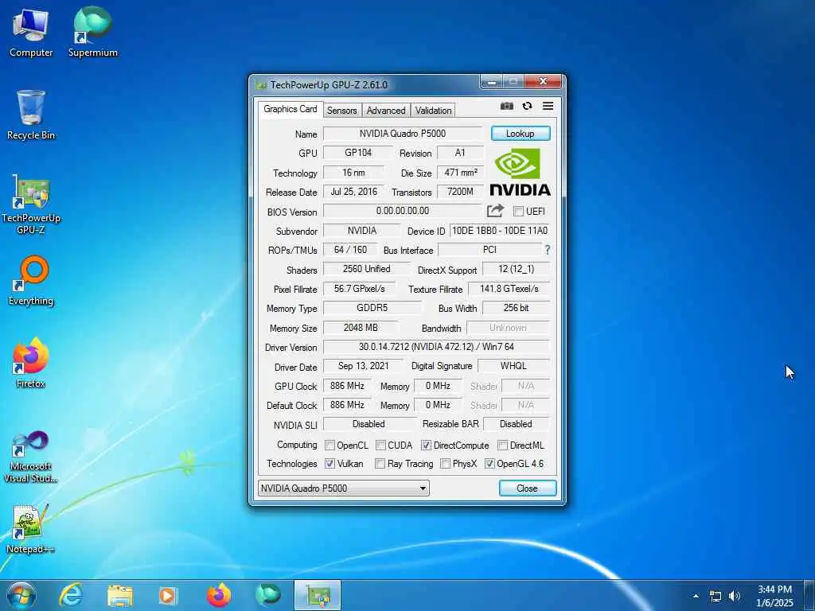The height and width of the screenshot is (611, 815).
Task: Click the Memory Type GDDR5 field
Action: [372, 308]
